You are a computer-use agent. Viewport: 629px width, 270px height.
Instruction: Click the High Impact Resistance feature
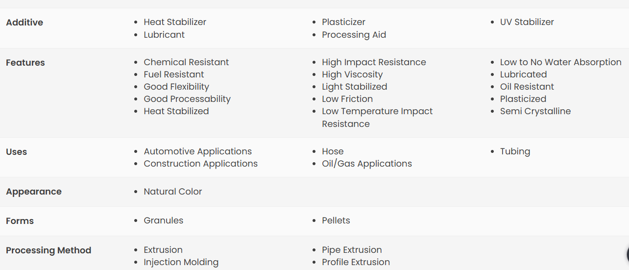pos(374,62)
